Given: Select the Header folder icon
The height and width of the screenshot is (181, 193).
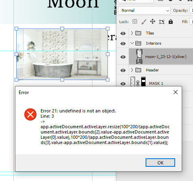Looking at the screenshot, I should (x=138, y=70).
